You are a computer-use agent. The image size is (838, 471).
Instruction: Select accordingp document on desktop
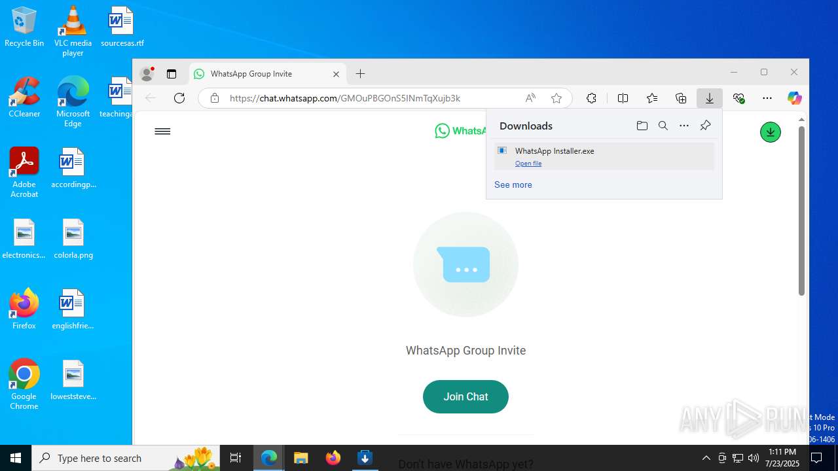[x=73, y=169]
